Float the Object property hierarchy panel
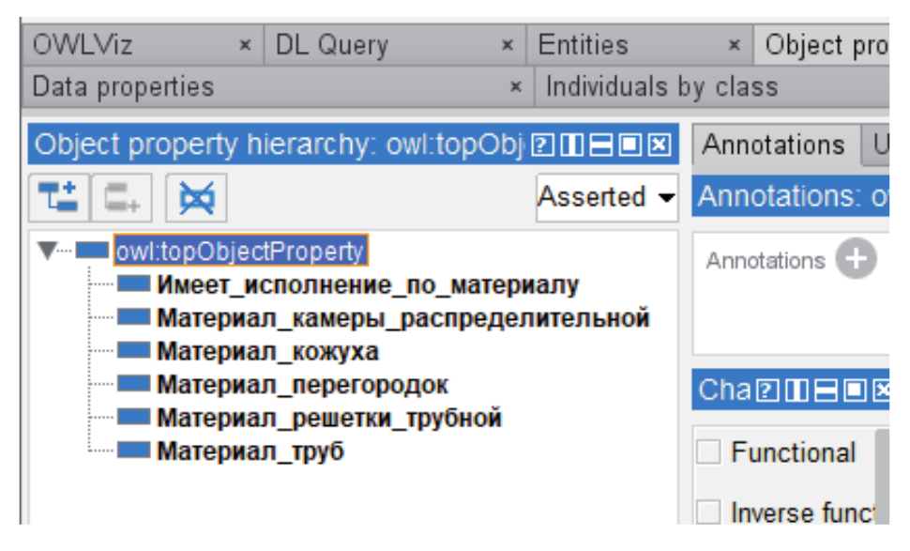Screen dimensions: 910x551 [629, 145]
